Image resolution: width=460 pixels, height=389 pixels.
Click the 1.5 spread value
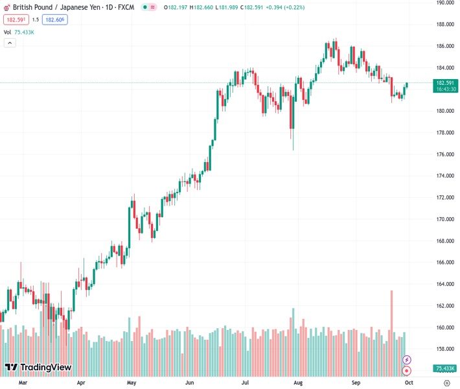pos(36,19)
